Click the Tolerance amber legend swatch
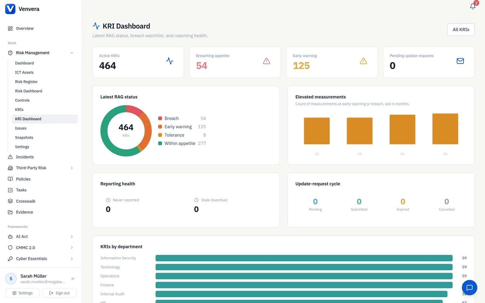Screen dimensions: 485x303 click(160, 135)
